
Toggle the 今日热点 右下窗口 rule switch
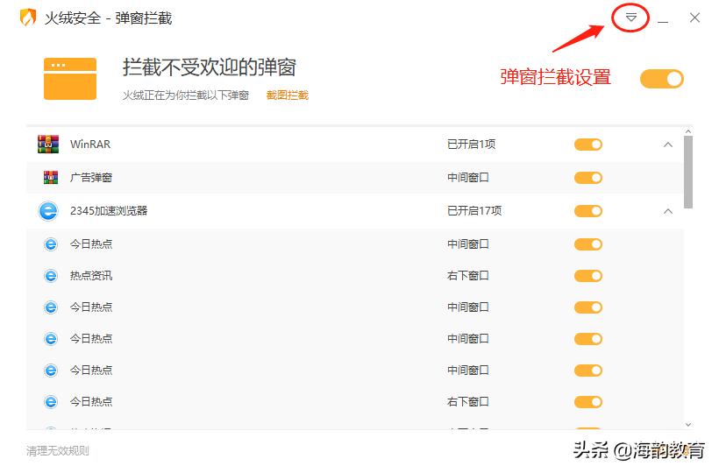click(587, 402)
